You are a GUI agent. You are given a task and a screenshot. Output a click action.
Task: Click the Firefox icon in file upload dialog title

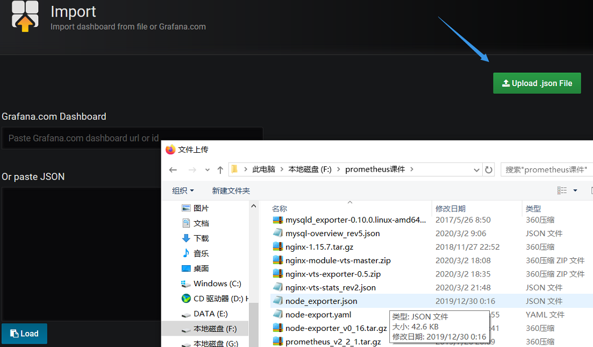pos(170,150)
